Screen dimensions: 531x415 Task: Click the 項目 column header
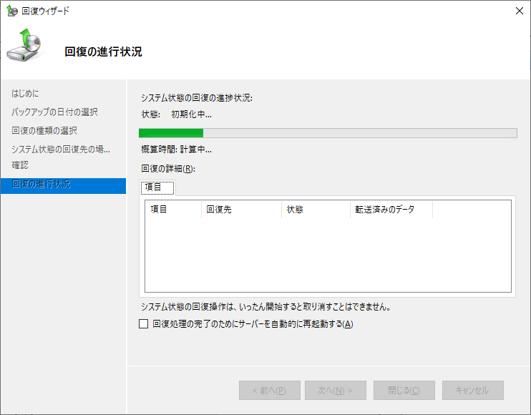[x=172, y=210]
